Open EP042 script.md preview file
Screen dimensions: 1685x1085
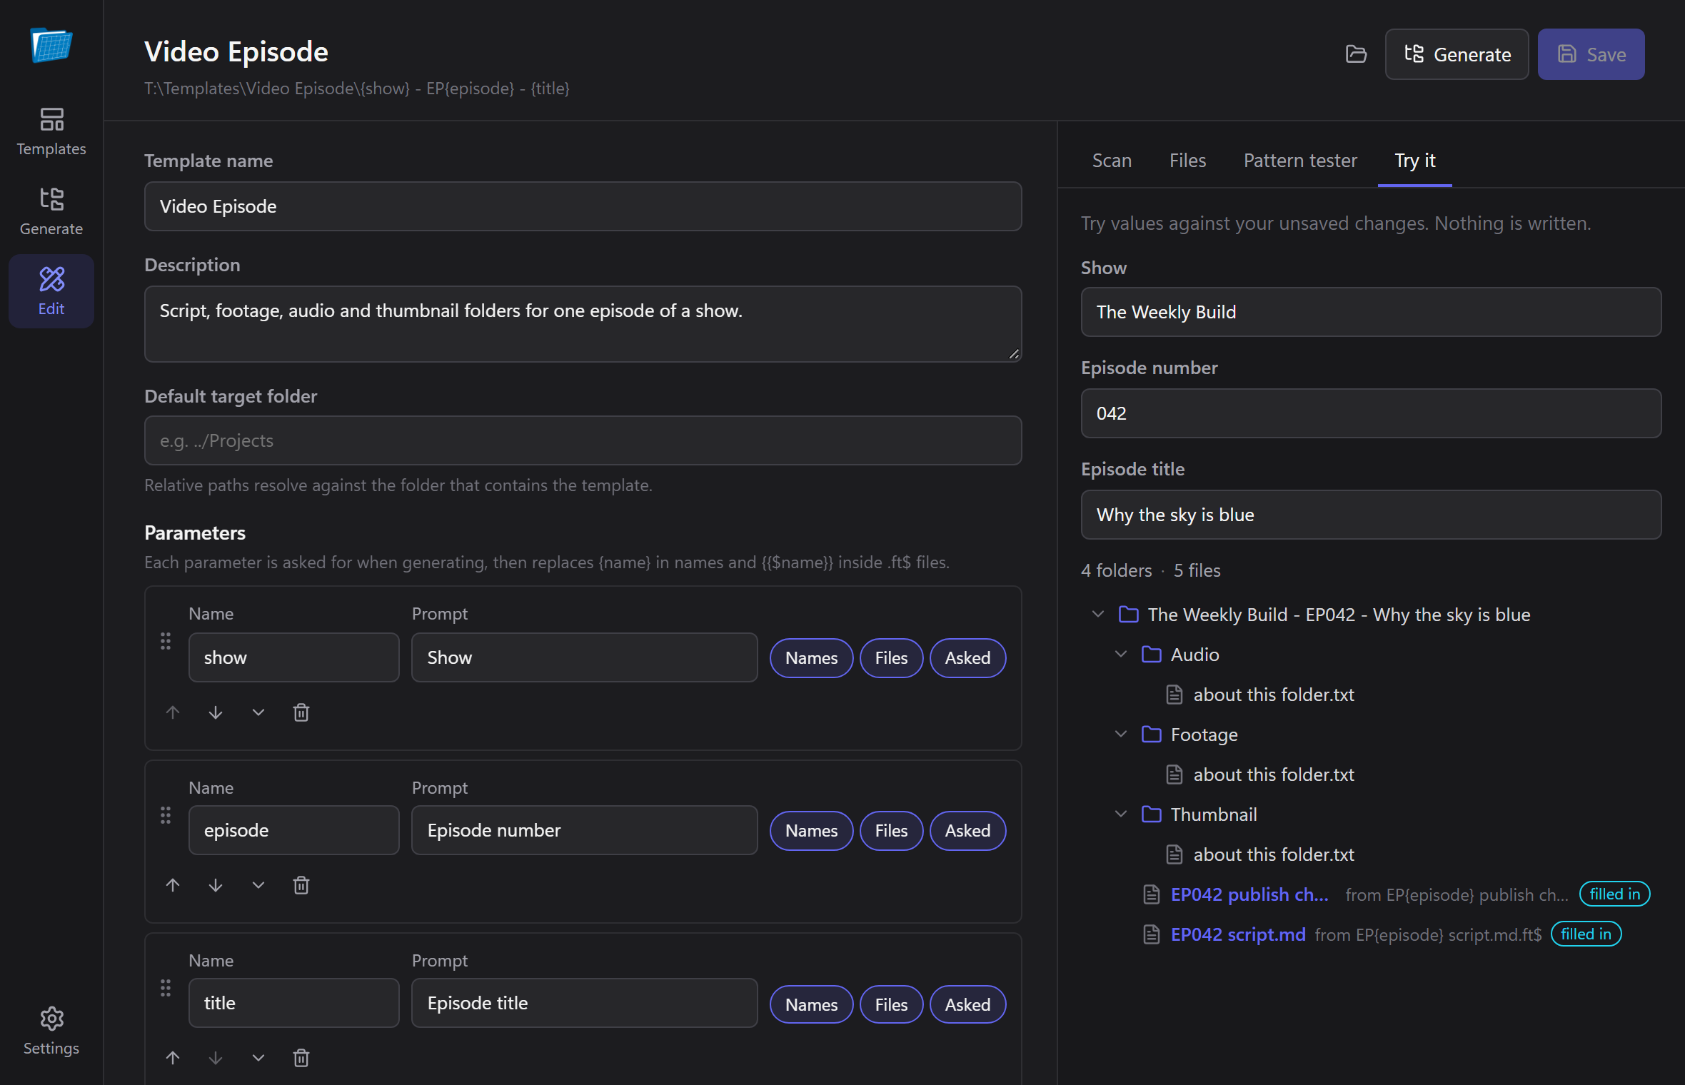coord(1238,934)
